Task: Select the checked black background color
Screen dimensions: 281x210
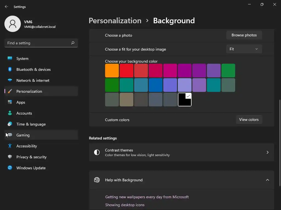Action: coord(185,100)
